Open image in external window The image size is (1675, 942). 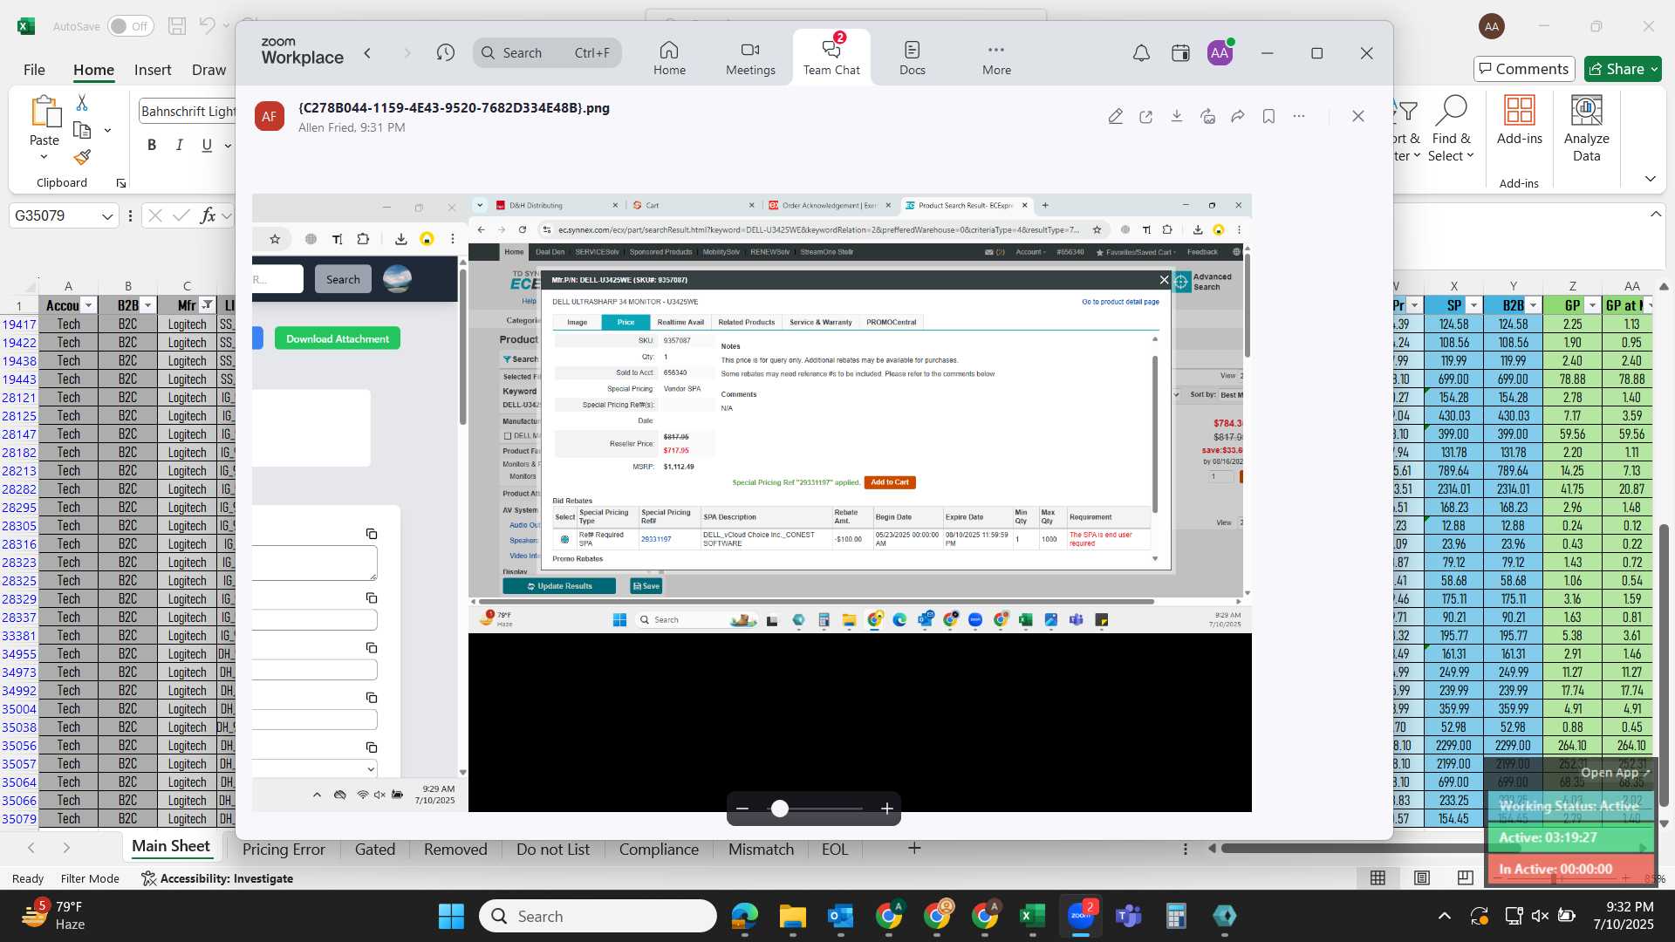[x=1145, y=116]
